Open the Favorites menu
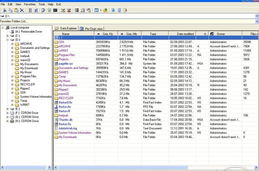The height and width of the screenshot is (171, 259). click(x=30, y=4)
